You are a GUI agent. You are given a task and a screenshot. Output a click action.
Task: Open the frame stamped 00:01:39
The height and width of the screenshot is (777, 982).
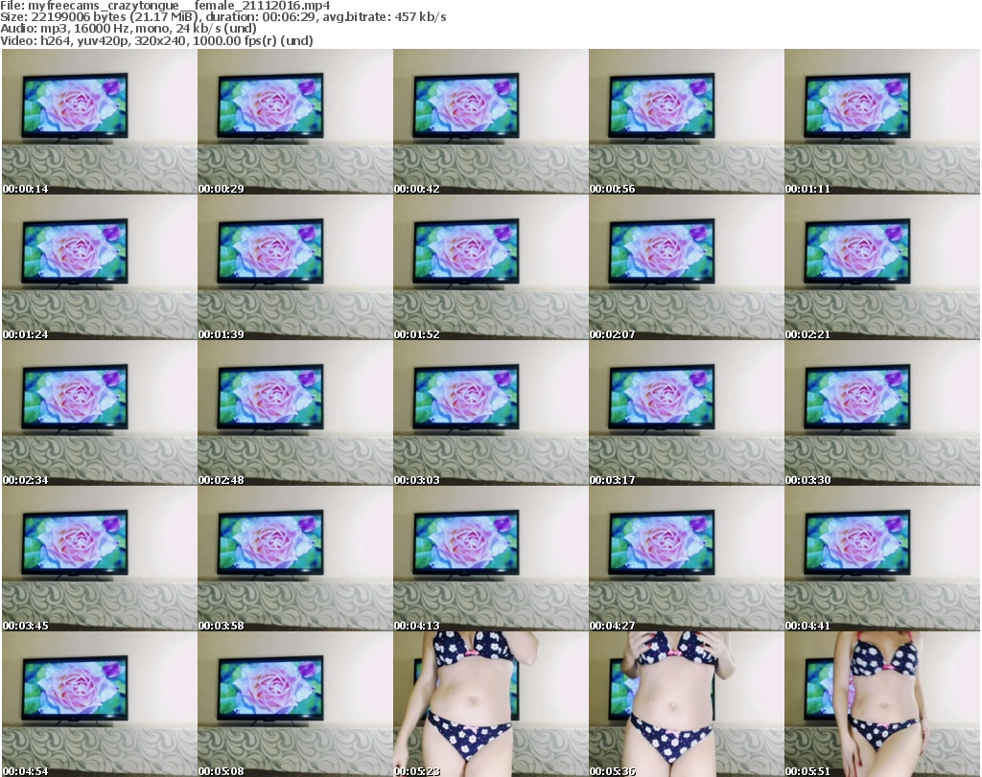295,267
